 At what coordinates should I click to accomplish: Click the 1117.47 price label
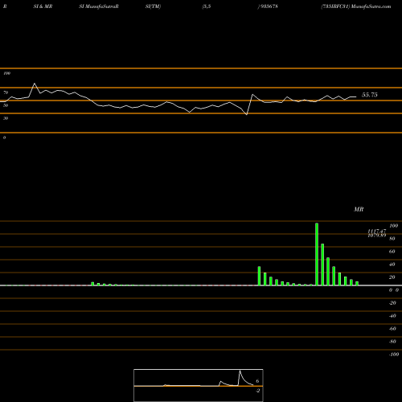[x=377, y=231]
